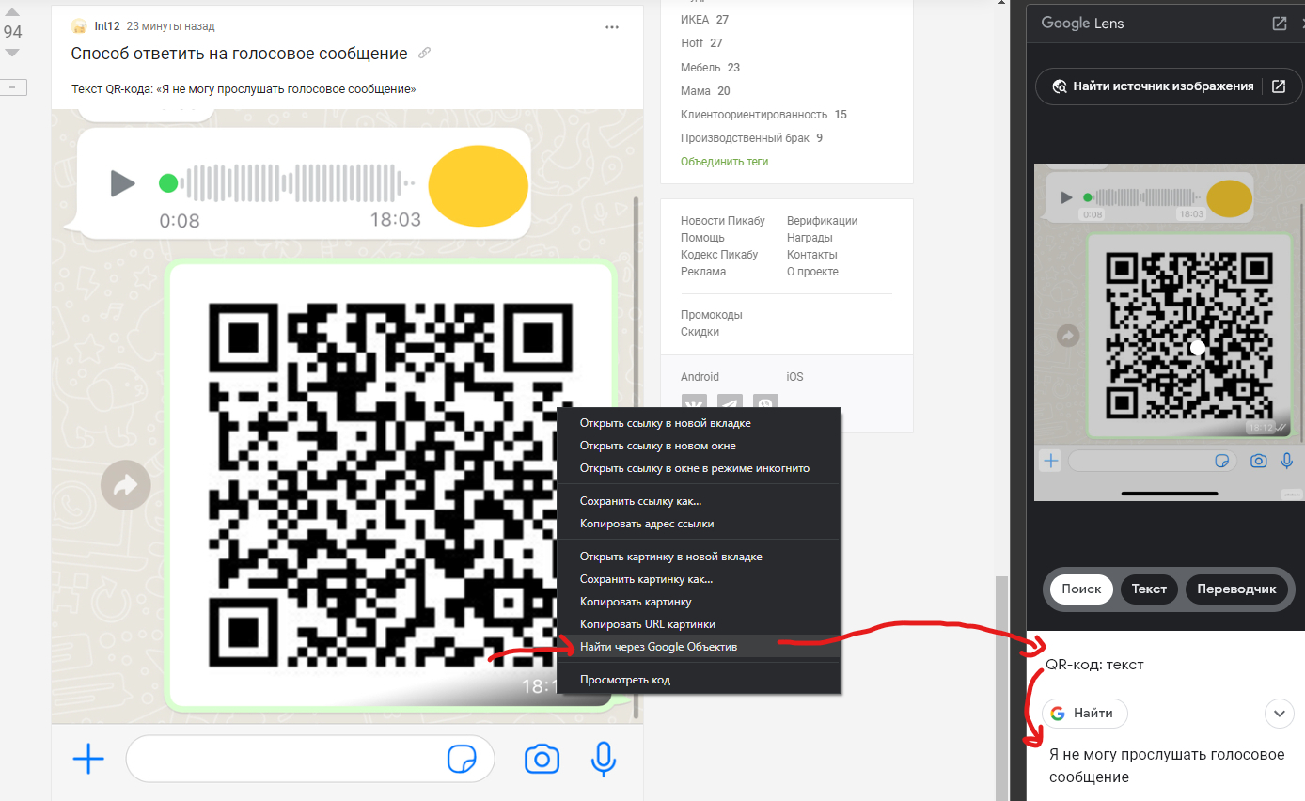
Task: Click the green "Объединить теги" link
Action: 725,162
